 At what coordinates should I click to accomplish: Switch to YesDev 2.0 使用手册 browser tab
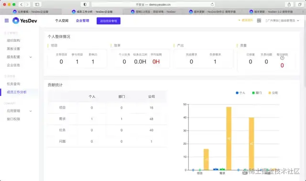pos(271,11)
